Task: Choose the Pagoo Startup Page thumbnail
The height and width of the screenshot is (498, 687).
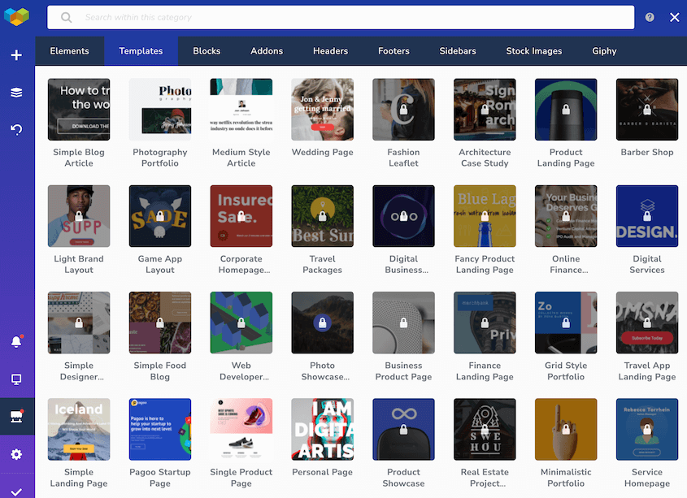Action: 160,429
